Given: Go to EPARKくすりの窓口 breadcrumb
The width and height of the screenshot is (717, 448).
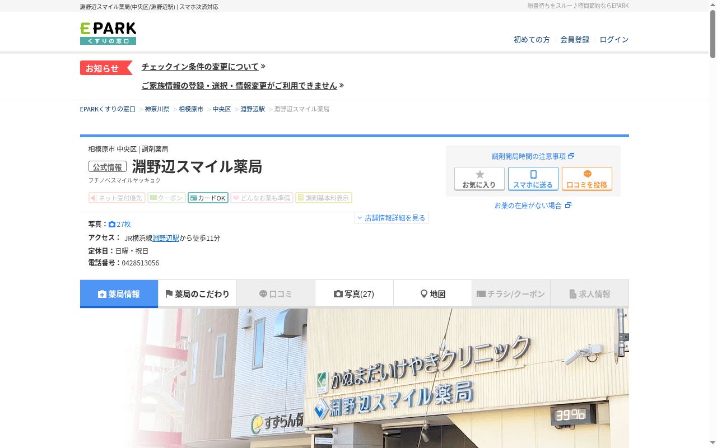Looking at the screenshot, I should tap(108, 109).
